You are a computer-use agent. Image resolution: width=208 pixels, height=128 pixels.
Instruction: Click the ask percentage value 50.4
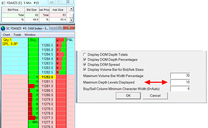point(58,20)
